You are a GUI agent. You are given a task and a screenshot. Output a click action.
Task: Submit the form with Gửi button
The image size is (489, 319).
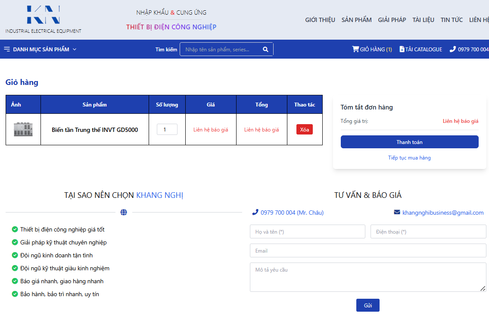[368, 305]
